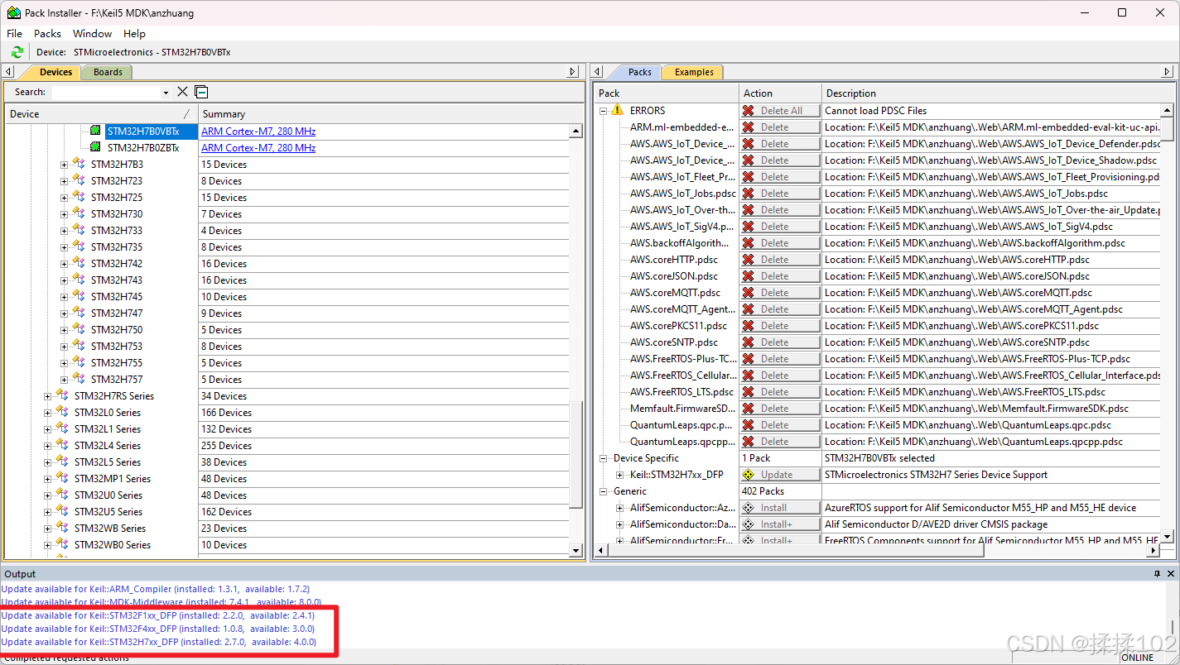This screenshot has width=1180, height=665.
Task: Collapse the Generic packs group
Action: (603, 490)
